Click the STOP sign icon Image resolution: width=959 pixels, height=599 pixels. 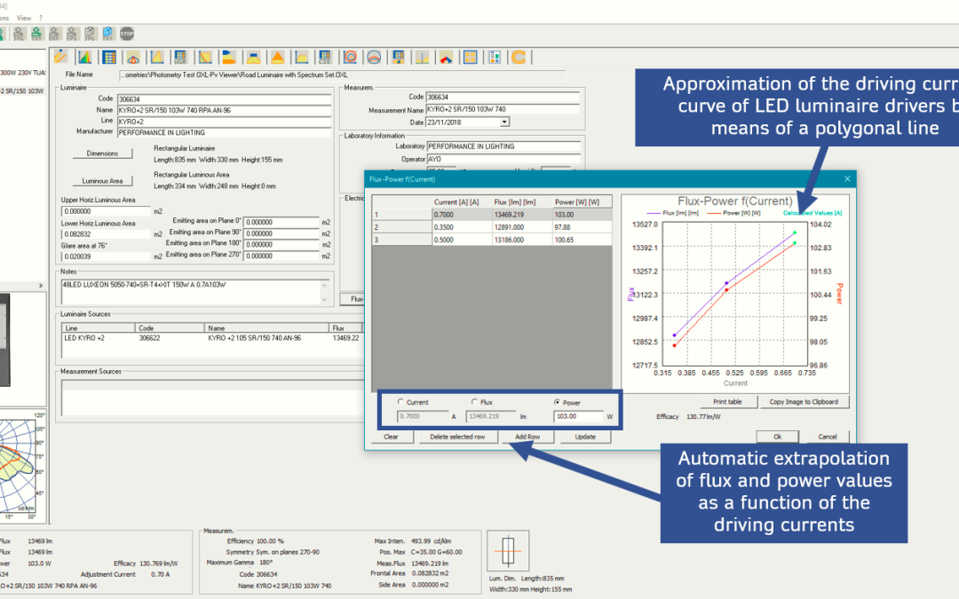pos(127,34)
